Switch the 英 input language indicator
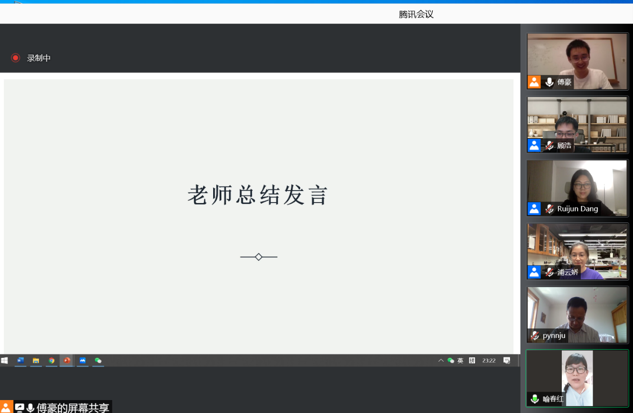Image resolution: width=633 pixels, height=413 pixels. click(460, 360)
